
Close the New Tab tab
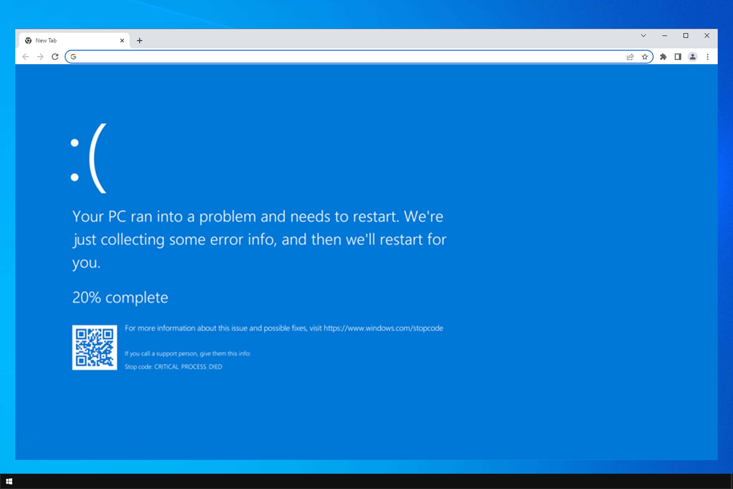[122, 40]
